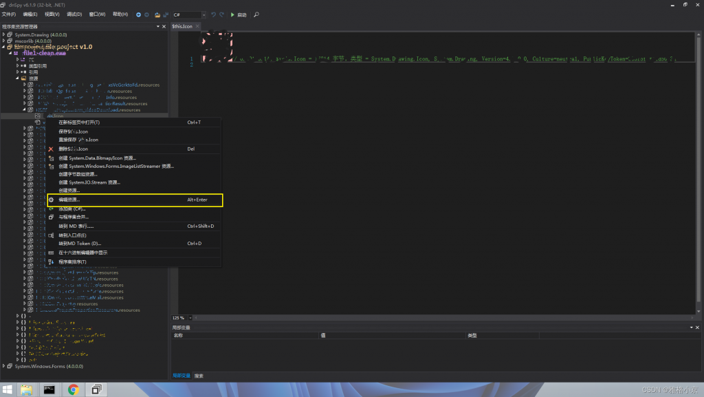704x397 pixels.
Task: Click the red X delete icon in context menu
Action: 51,149
